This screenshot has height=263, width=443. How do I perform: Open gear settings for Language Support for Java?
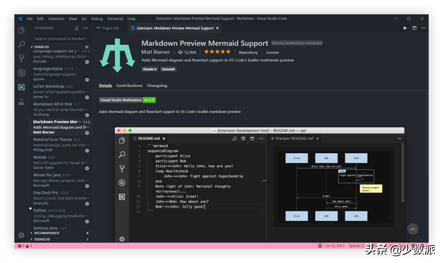point(87,62)
